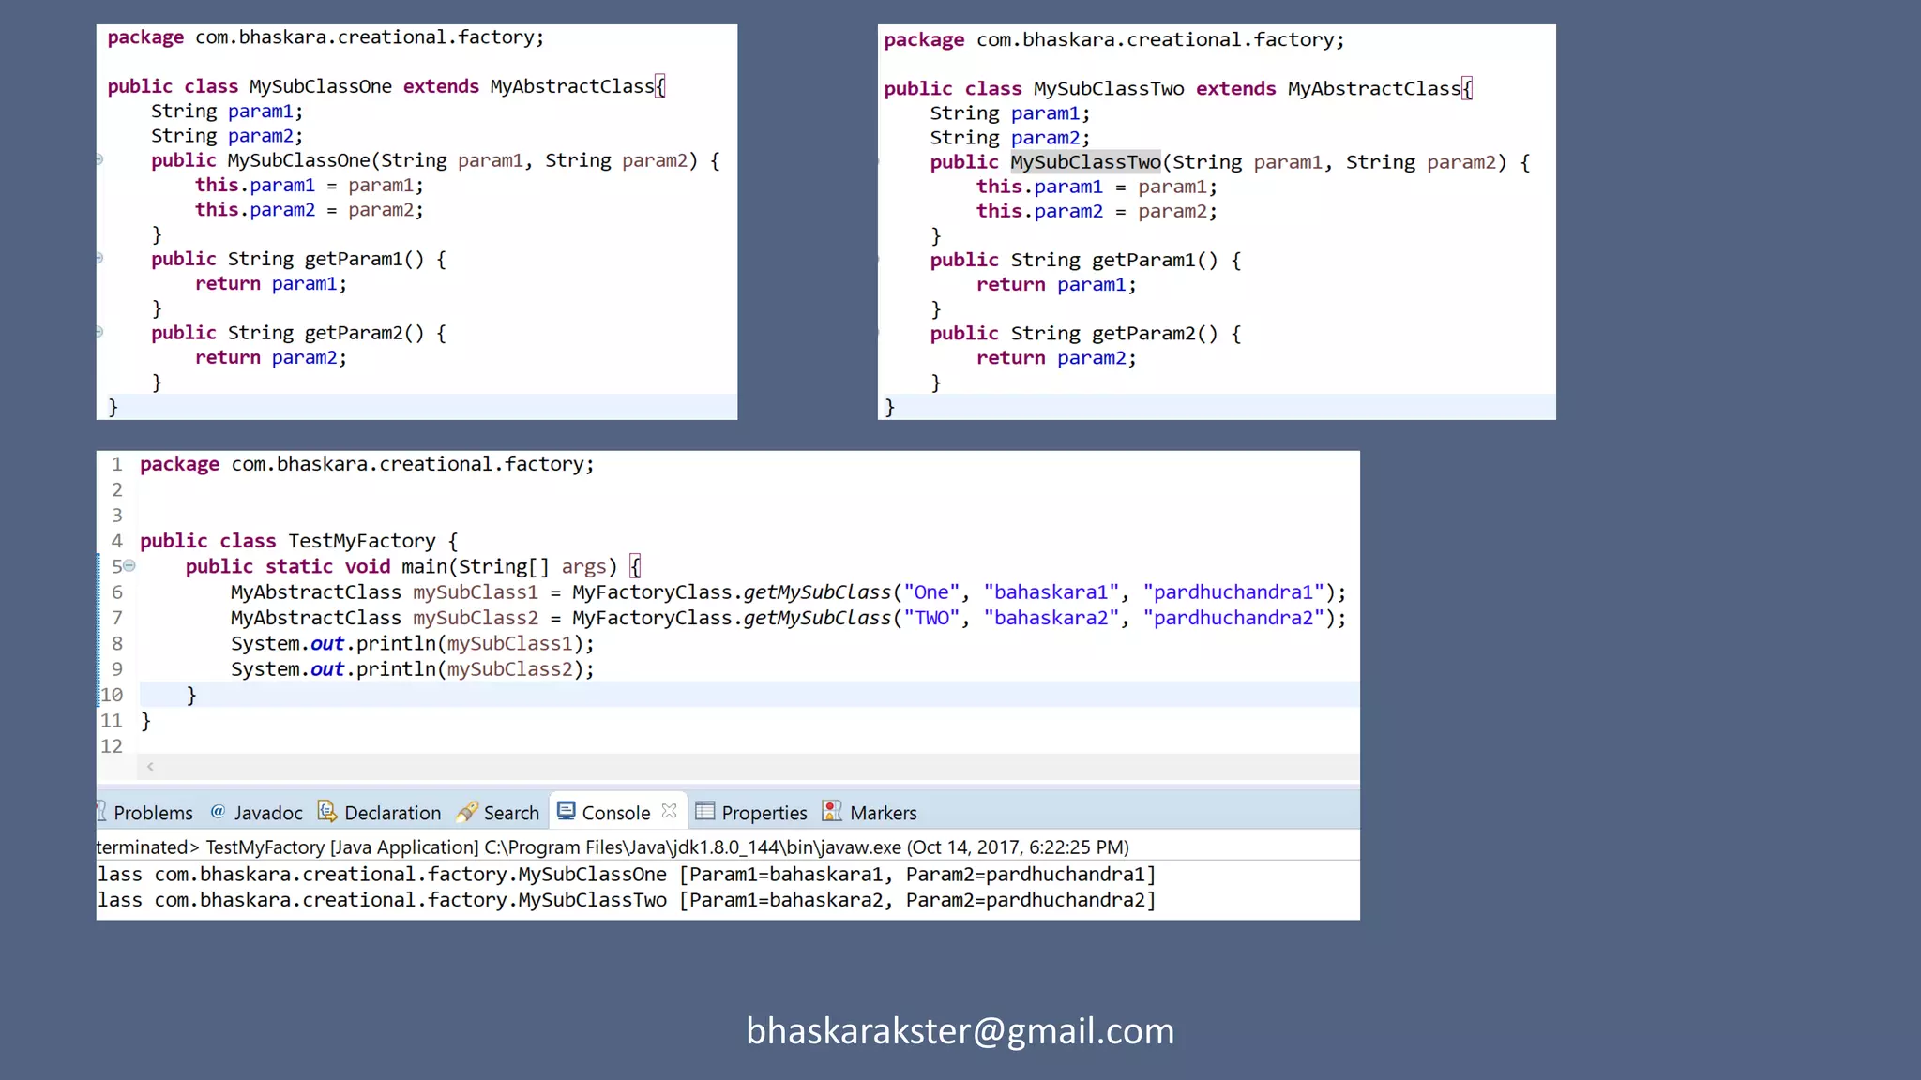Click the getMySubClass call on line 6

816,592
